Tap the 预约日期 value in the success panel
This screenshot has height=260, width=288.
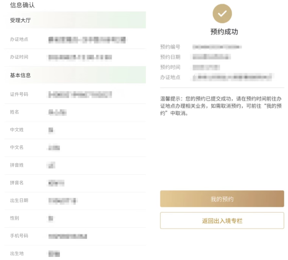[x=211, y=57]
